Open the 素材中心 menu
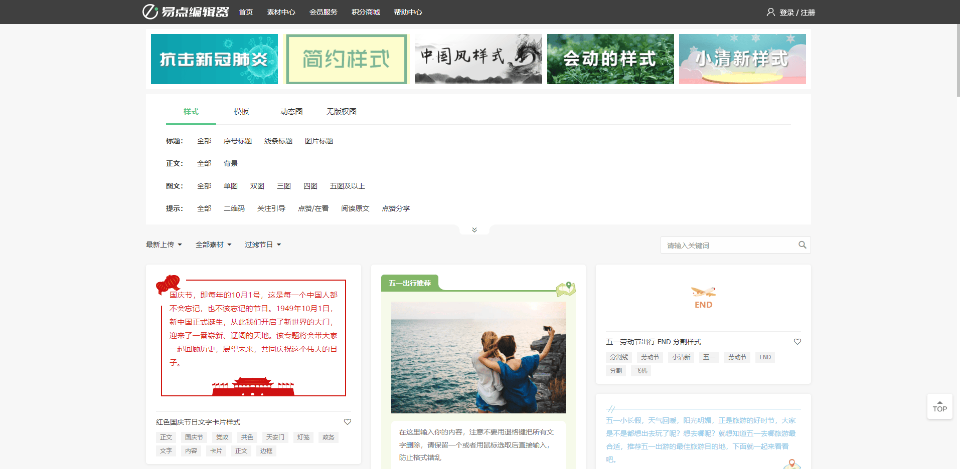 [x=281, y=12]
